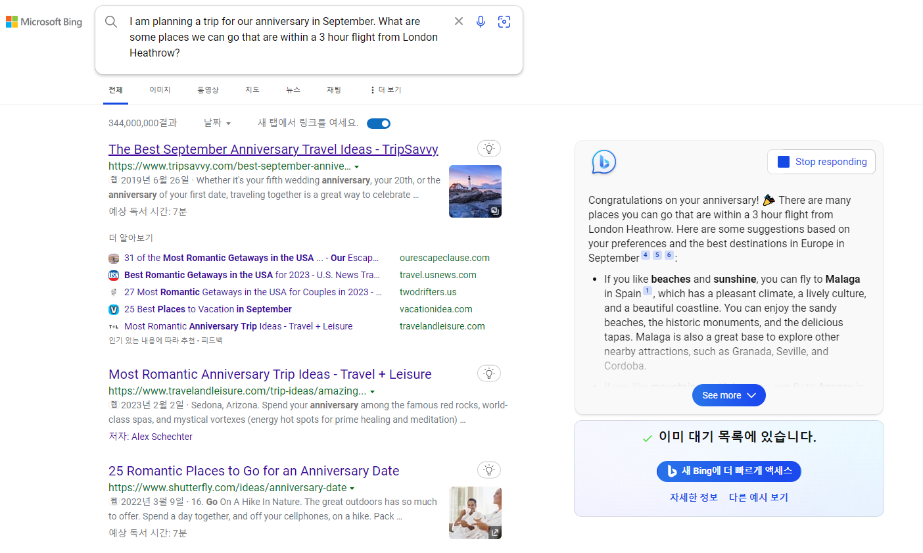Click the lightbulb icon beside Travel + Leisure result
The width and height of the screenshot is (923, 553).
[x=489, y=373]
